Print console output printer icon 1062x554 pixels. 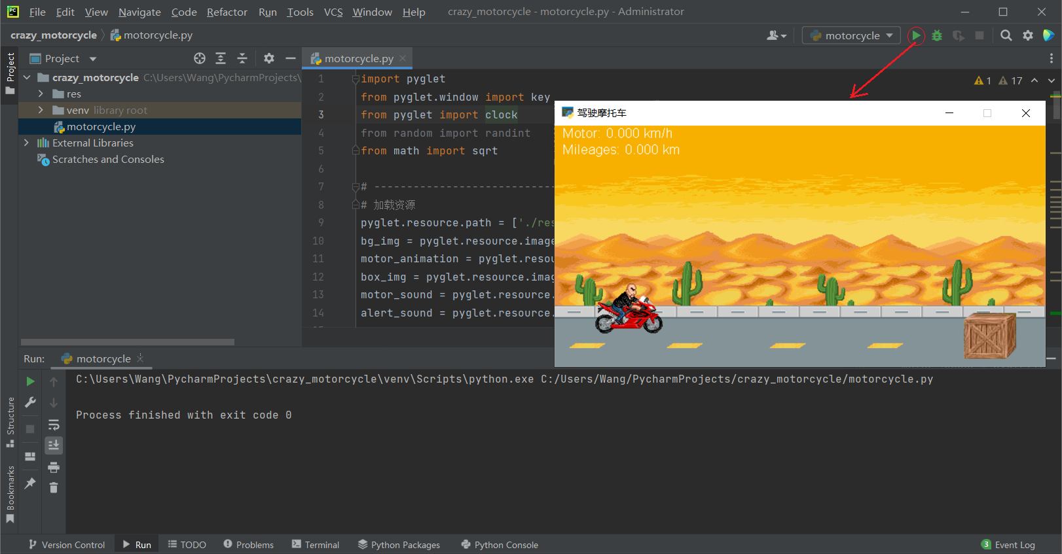point(54,467)
